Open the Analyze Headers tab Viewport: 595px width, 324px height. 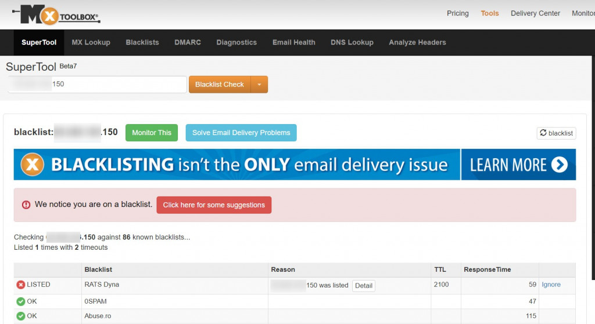[x=417, y=42]
